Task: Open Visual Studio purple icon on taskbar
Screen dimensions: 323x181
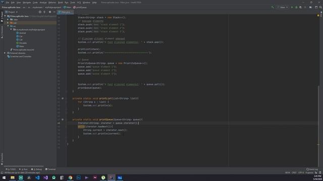Action: coord(45,177)
